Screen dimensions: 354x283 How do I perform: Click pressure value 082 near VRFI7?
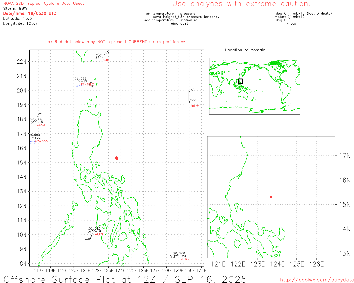(x=98, y=229)
